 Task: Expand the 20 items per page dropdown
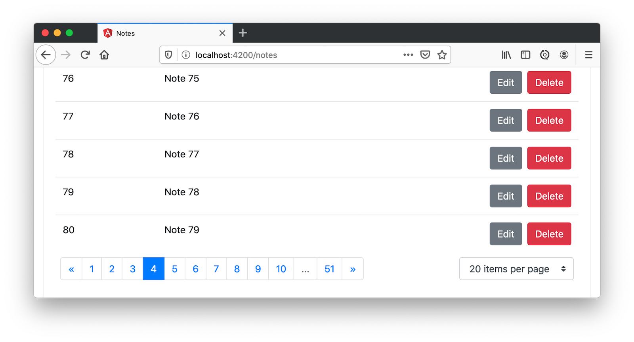click(516, 269)
